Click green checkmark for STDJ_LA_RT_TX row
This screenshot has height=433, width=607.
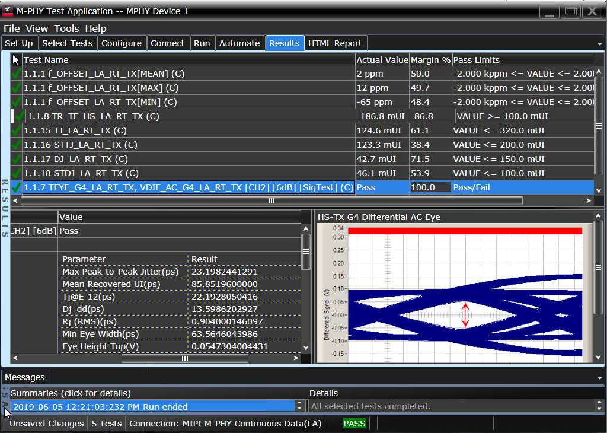coord(17,173)
